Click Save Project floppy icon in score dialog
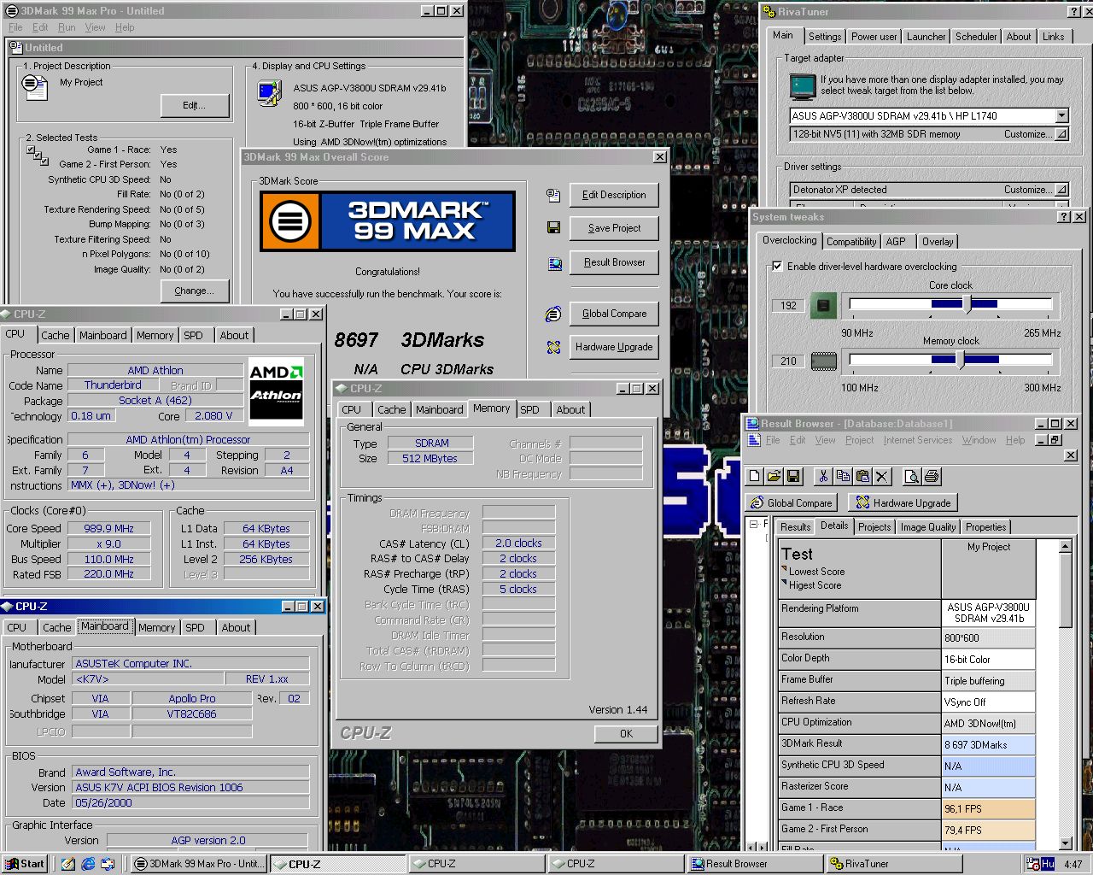The height and width of the screenshot is (875, 1093). point(553,228)
